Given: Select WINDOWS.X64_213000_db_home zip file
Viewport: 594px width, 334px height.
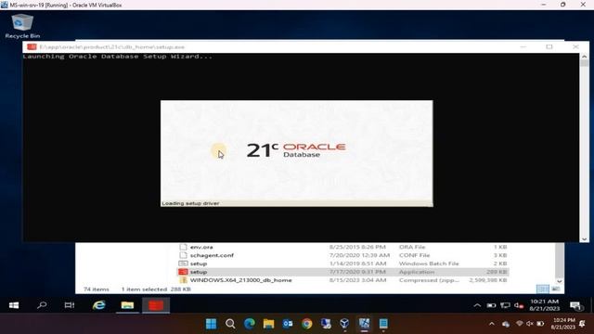Looking at the screenshot, I should [342, 280].
